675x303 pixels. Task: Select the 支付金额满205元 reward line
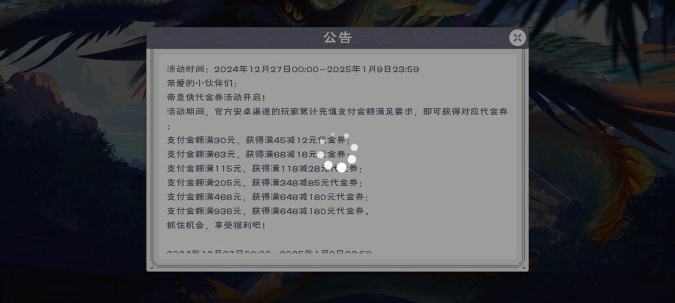coord(265,183)
